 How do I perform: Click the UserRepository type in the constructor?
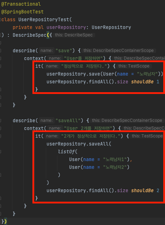click(111, 28)
